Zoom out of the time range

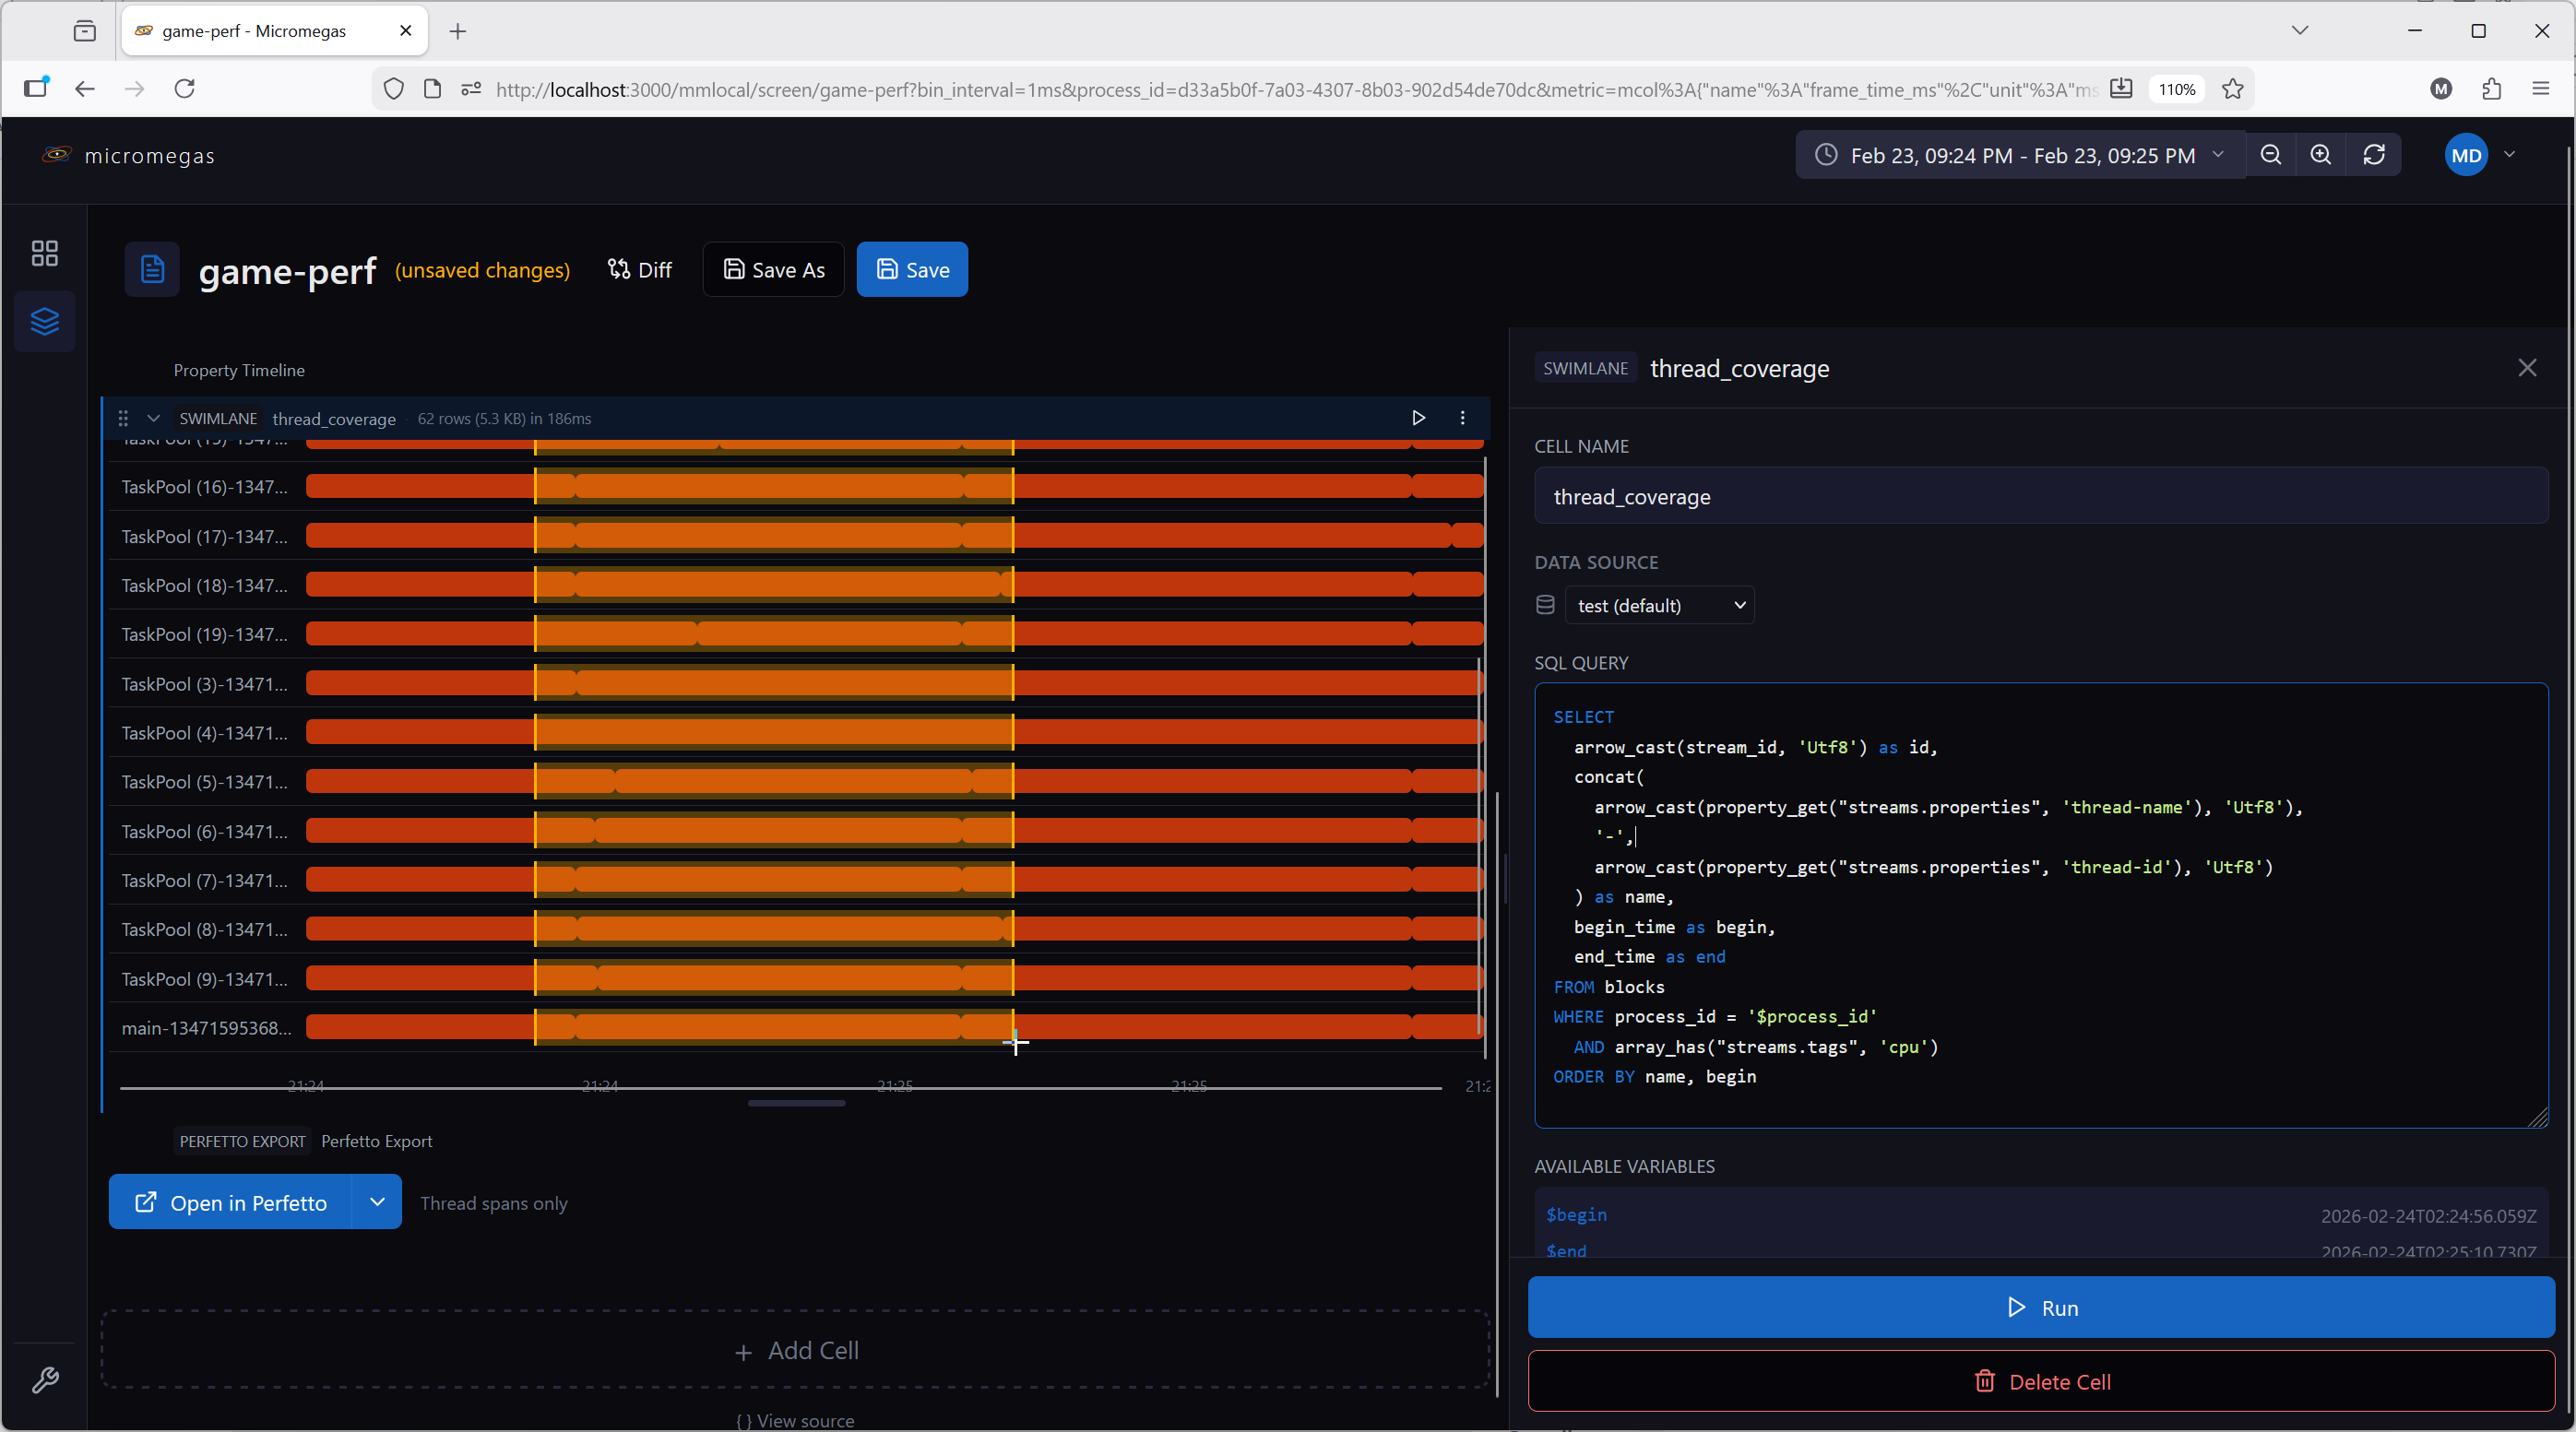click(2271, 155)
